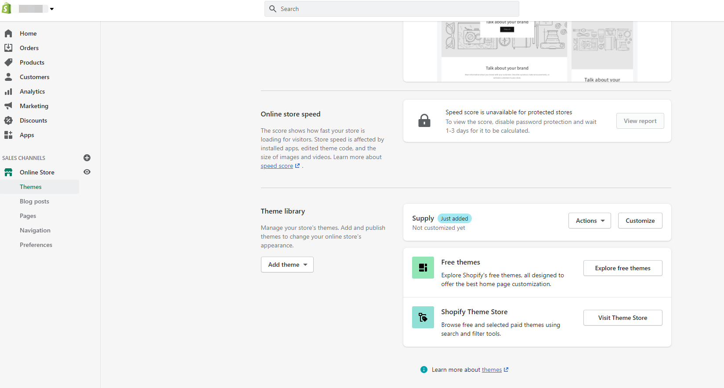Open Preferences under Online Store
Screen dimensions: 724x388
[36, 245]
